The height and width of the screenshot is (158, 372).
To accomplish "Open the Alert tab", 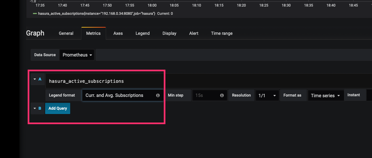I will 194,34.
